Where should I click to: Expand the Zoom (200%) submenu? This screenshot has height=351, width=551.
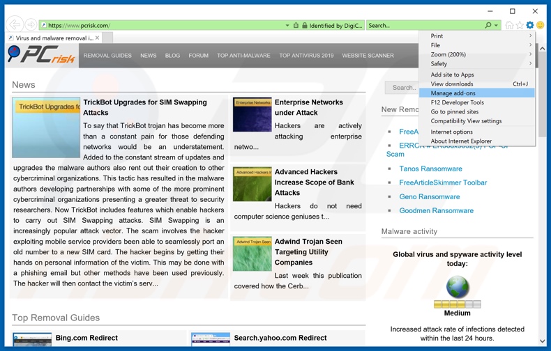(477, 54)
